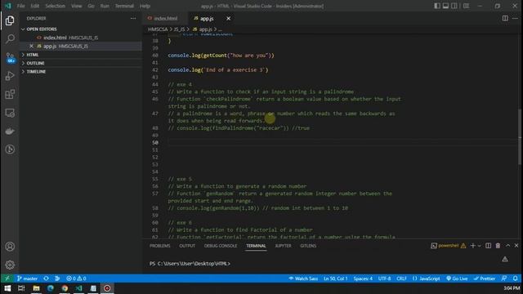The image size is (523, 294).
Task: Switch to the Output panel tab
Action: [x=187, y=246]
